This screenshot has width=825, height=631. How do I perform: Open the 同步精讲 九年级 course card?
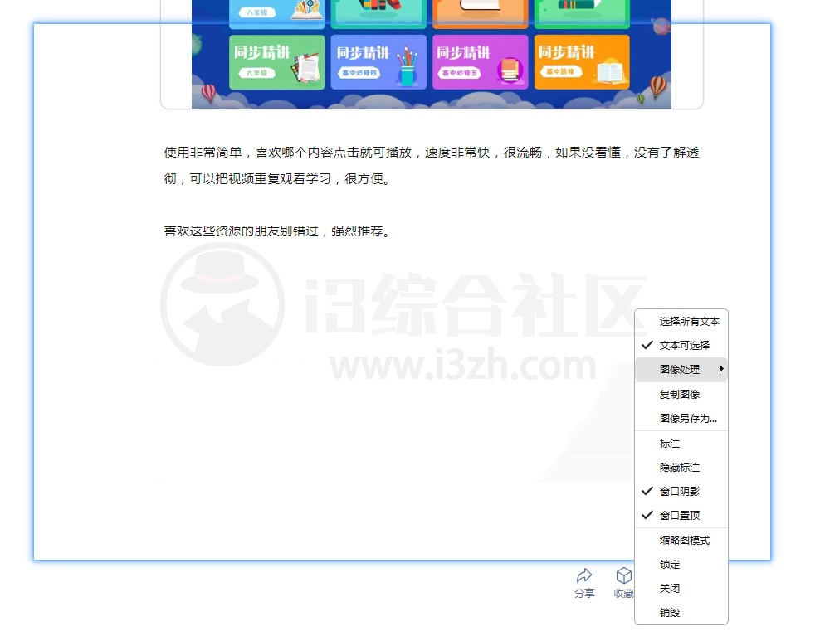[x=277, y=61]
